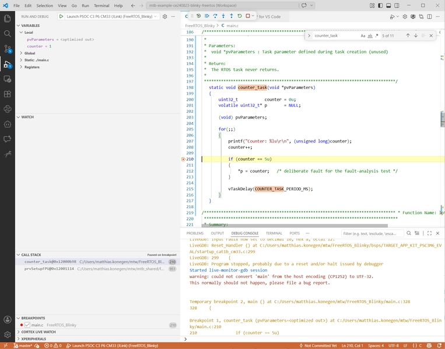This screenshot has height=349, width=445.
Task: Select counter_task frame in call stack
Action: click(97, 262)
